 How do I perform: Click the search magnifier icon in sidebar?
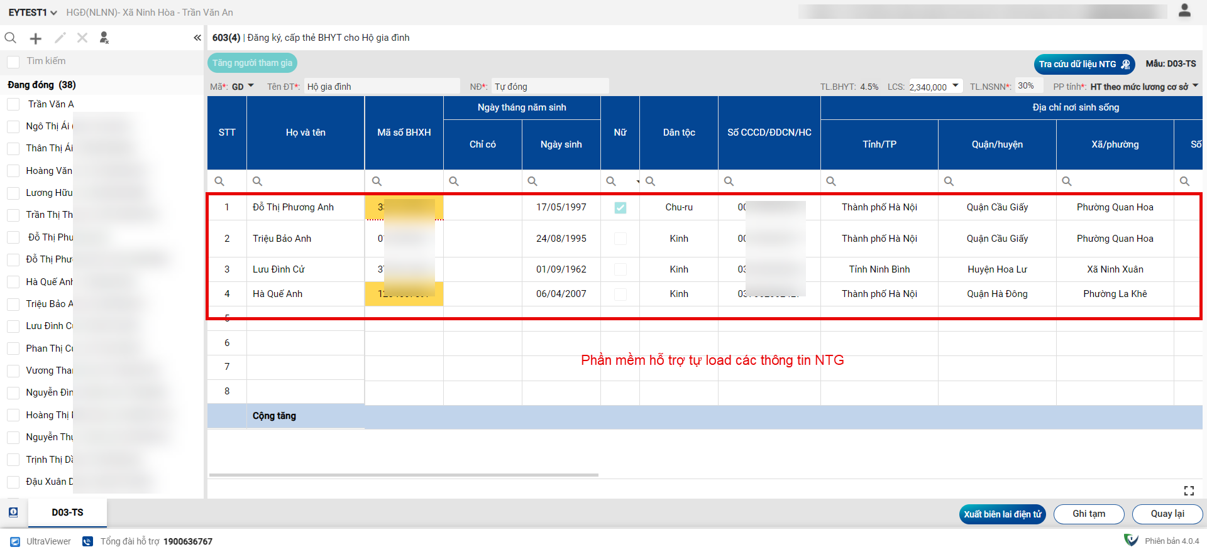click(11, 38)
